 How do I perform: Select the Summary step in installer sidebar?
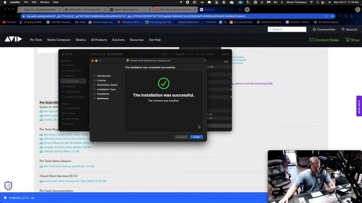[x=103, y=99]
